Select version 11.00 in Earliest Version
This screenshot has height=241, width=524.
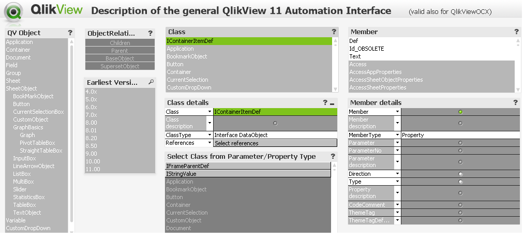(x=120, y=169)
